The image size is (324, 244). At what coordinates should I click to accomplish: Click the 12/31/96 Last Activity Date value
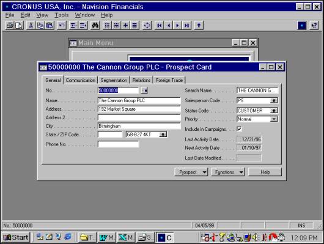(x=249, y=139)
